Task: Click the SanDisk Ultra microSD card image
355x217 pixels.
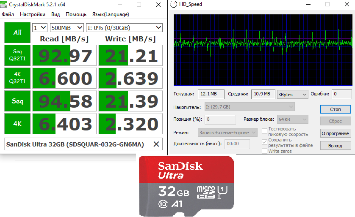Action: 187,185
